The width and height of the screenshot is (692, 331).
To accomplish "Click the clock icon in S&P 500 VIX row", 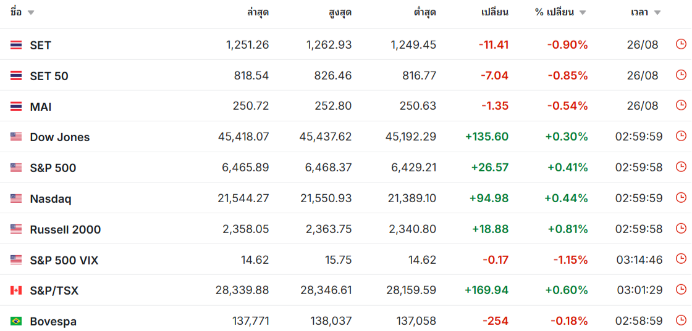I will (681, 259).
